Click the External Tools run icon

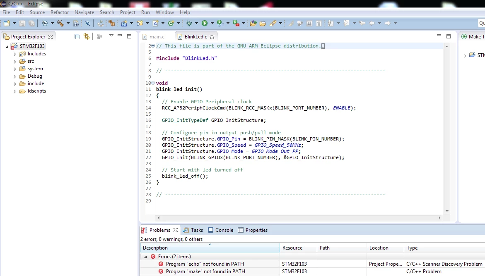(236, 23)
